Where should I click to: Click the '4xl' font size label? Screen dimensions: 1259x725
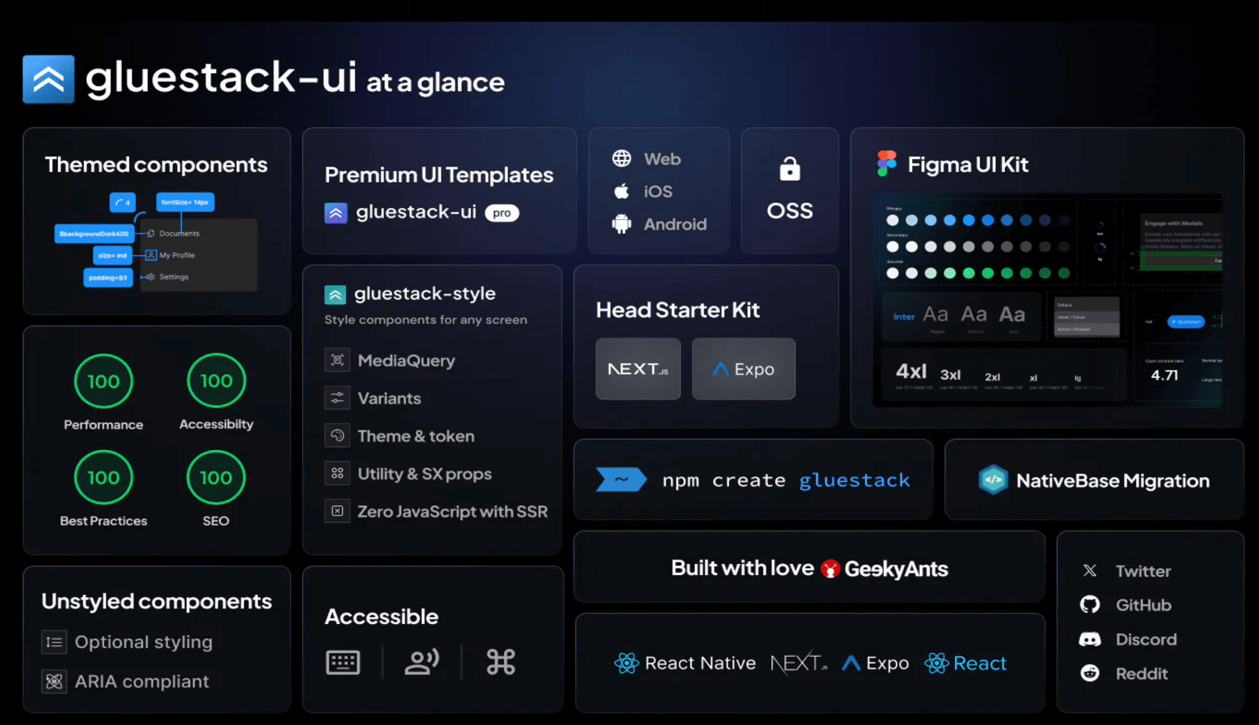911,371
